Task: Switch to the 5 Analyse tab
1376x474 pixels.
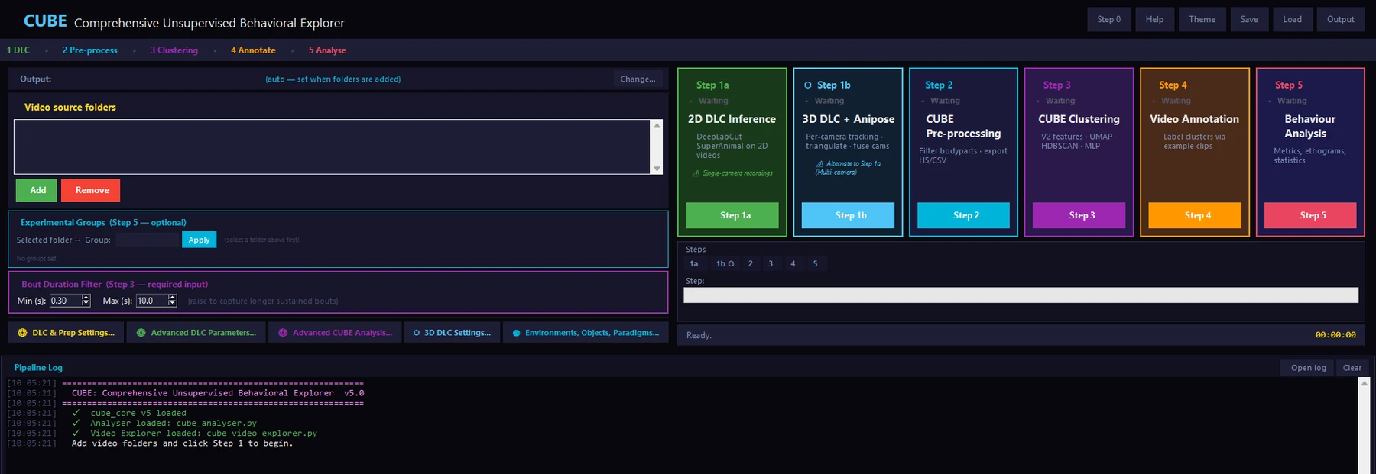Action: (x=327, y=50)
